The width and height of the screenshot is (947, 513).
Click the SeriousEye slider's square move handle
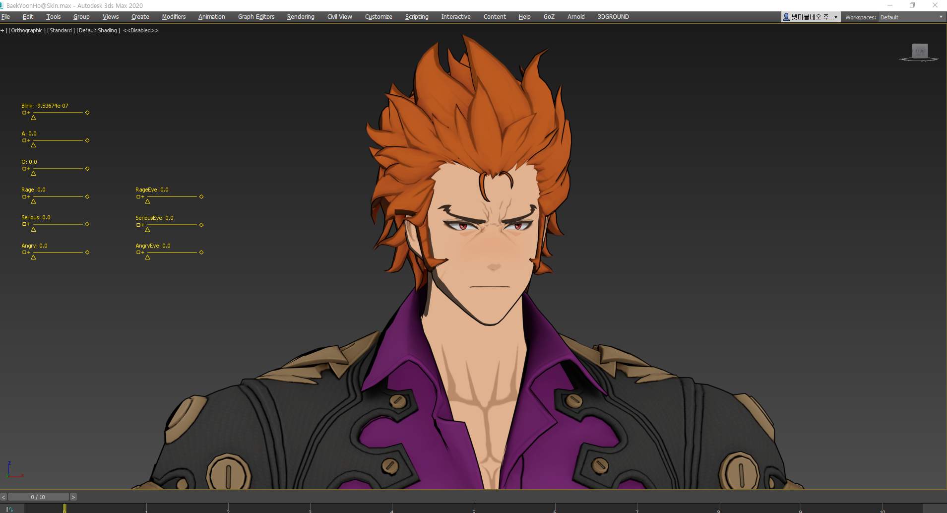(x=138, y=225)
